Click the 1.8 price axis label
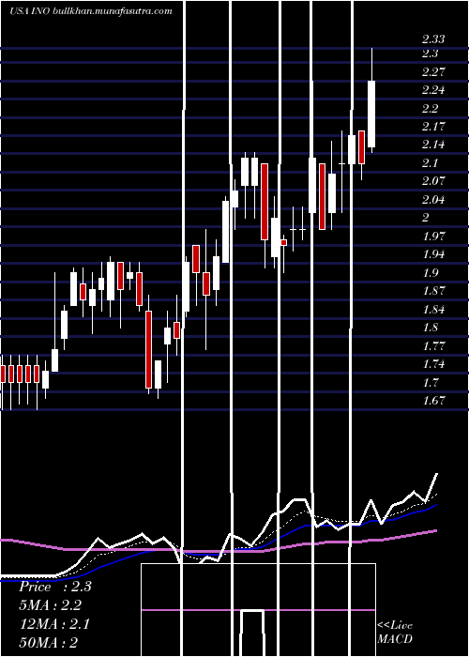 tap(430, 327)
